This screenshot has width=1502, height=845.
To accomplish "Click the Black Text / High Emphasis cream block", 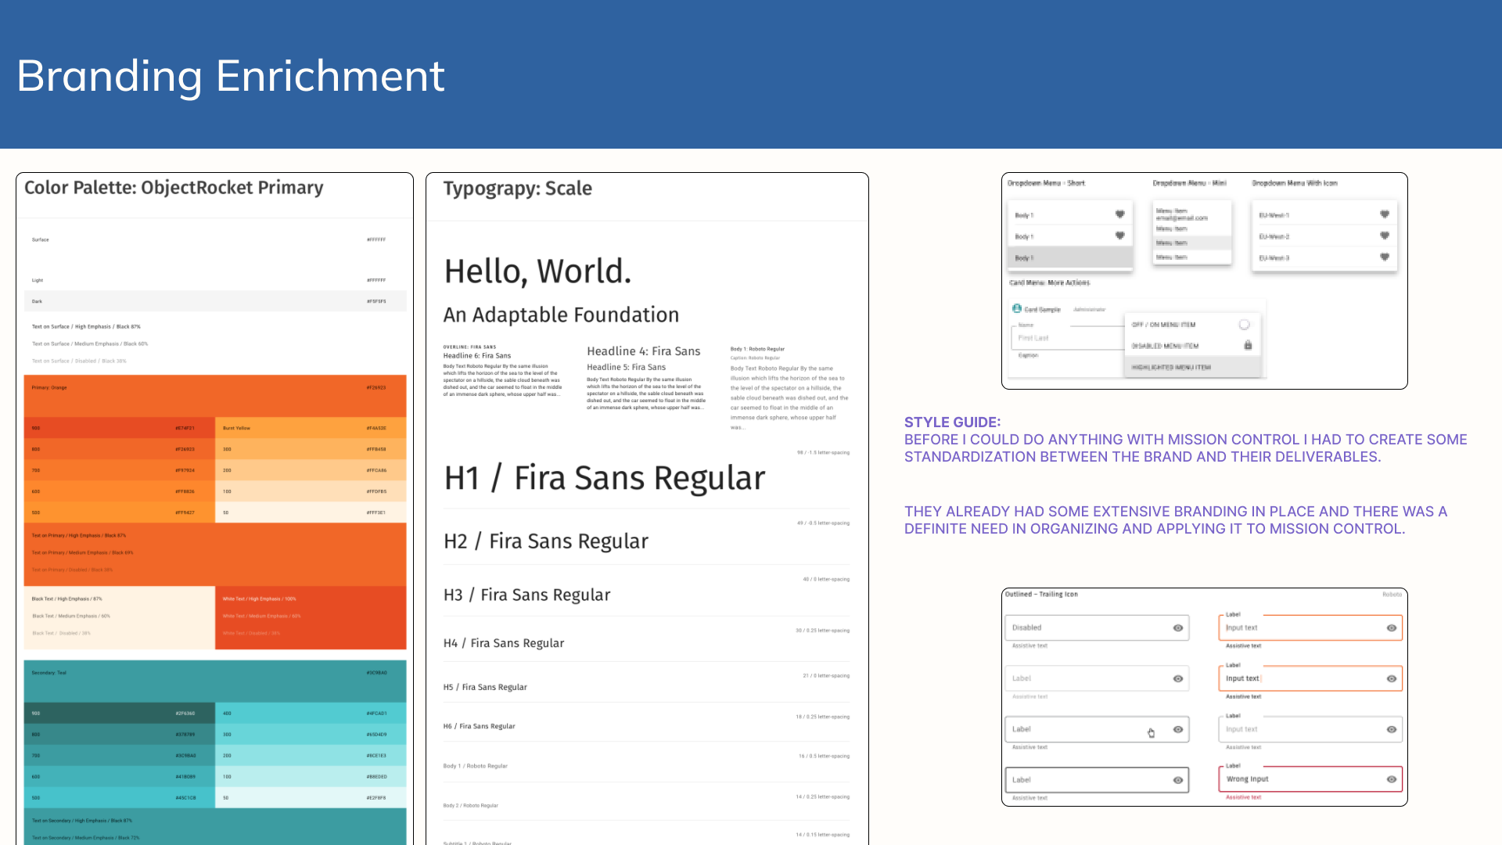I will point(120,617).
